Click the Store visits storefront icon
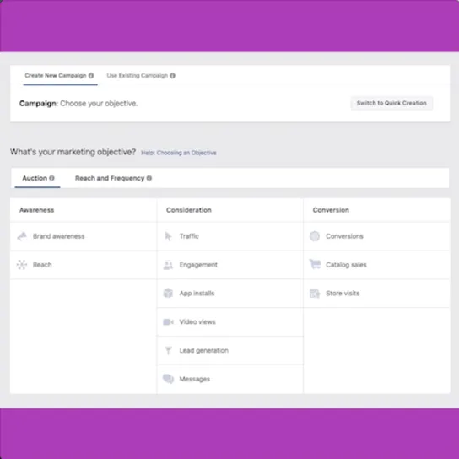459x459 pixels. coord(315,293)
